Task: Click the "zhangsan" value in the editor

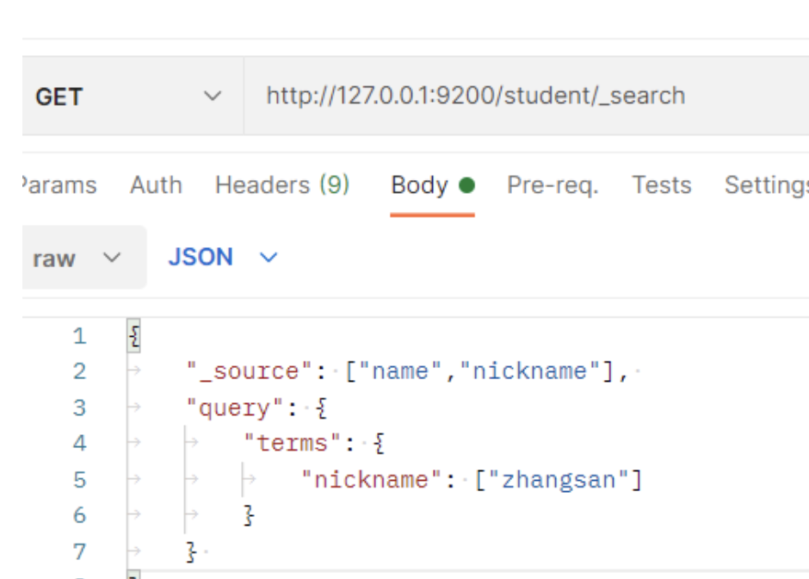Action: point(559,480)
